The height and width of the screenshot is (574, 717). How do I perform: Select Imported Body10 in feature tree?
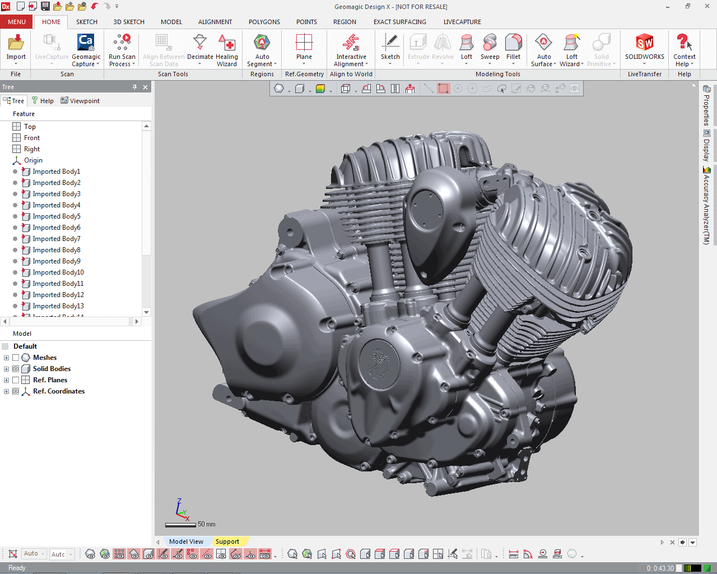(x=58, y=272)
